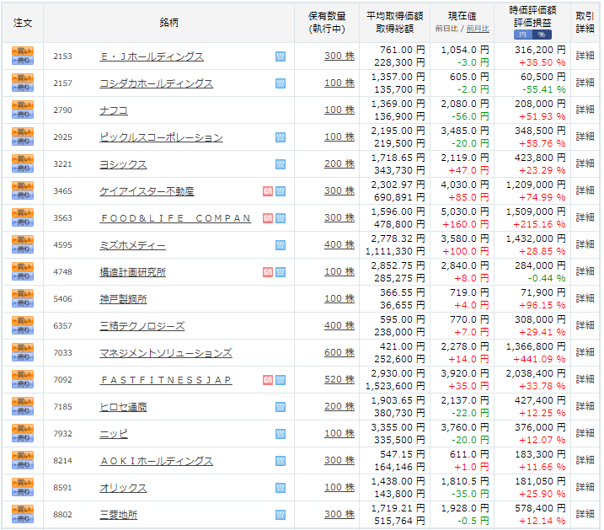Open the マネジメントソリューションズ stock link
Viewport: 604px width, 530px height.
(166, 353)
